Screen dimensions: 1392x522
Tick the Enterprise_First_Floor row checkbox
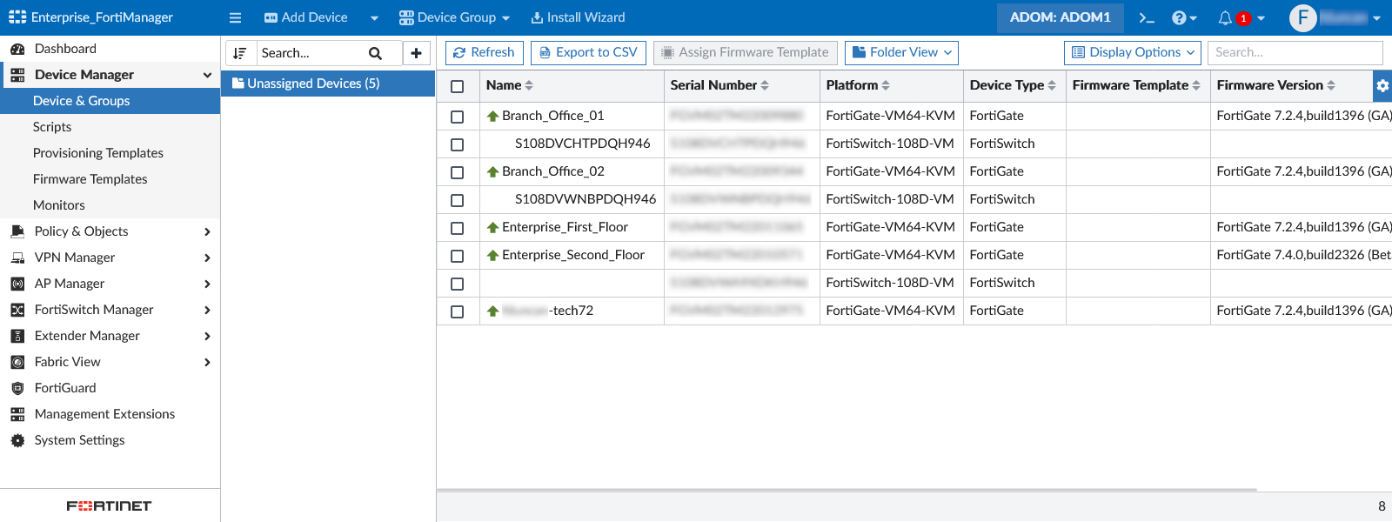(457, 228)
